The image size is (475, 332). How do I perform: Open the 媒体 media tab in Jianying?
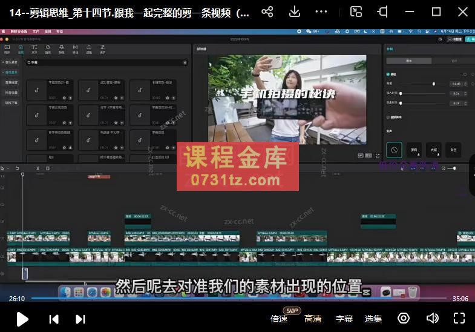pyautogui.click(x=7, y=49)
